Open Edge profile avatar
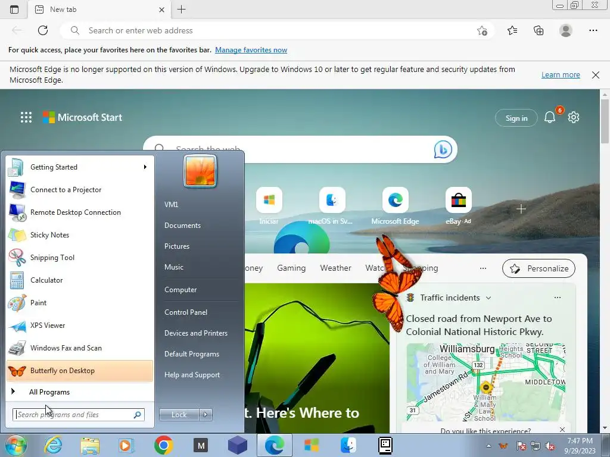The image size is (610, 457). [566, 30]
